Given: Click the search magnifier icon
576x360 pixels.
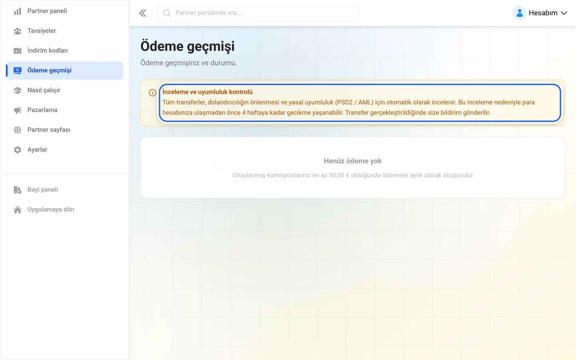Looking at the screenshot, I should coord(167,13).
